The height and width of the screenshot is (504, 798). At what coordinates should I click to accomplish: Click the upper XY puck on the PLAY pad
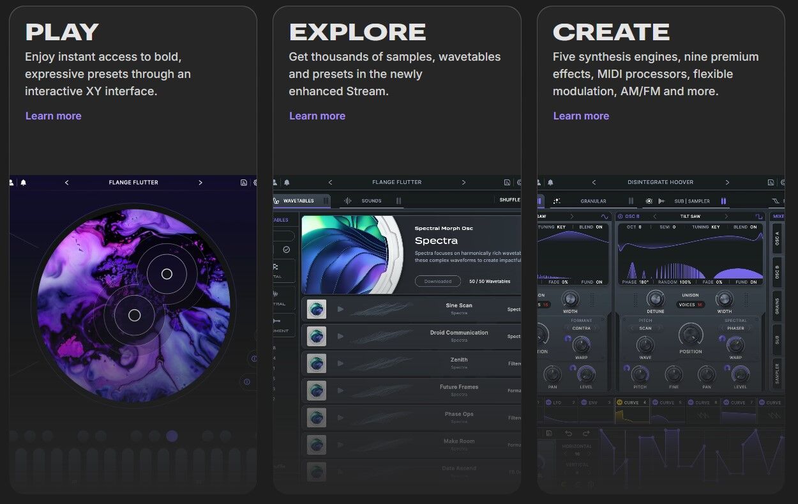[x=167, y=274]
